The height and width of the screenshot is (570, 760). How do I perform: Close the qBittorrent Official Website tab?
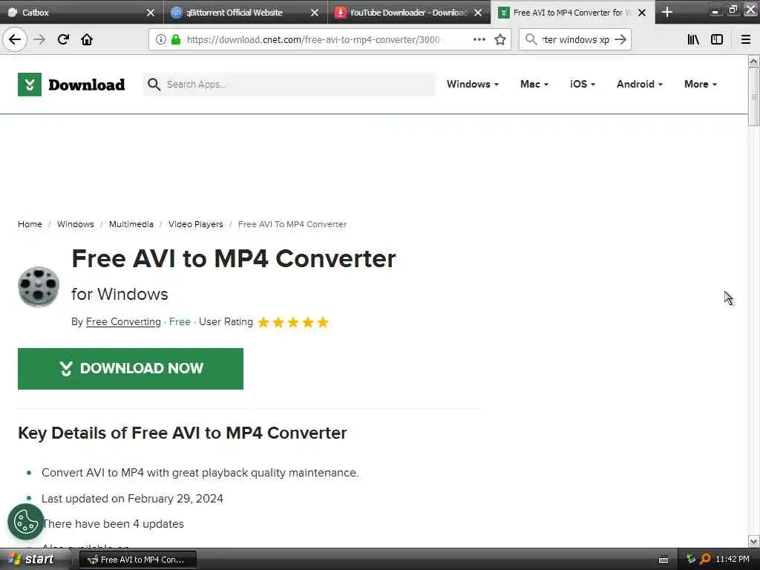pyautogui.click(x=315, y=13)
